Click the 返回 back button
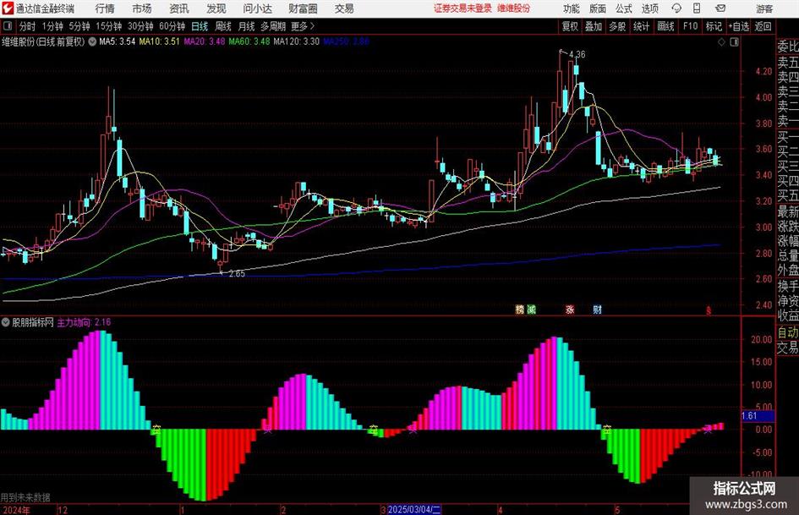 [x=763, y=26]
